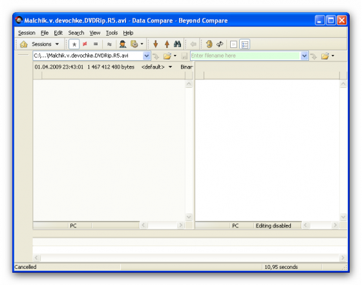Click the Search menu label
362x285 pixels.
[76, 33]
